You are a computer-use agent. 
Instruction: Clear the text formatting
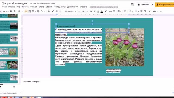pyautogui.click(x=150, y=11)
